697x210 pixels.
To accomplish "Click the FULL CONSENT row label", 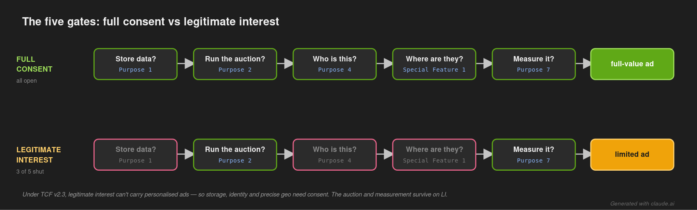I will point(34,64).
